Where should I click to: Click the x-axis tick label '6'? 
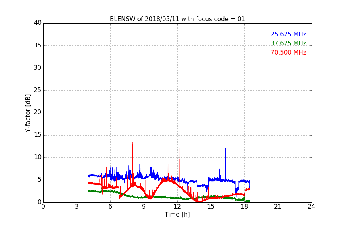pyautogui.click(x=110, y=207)
